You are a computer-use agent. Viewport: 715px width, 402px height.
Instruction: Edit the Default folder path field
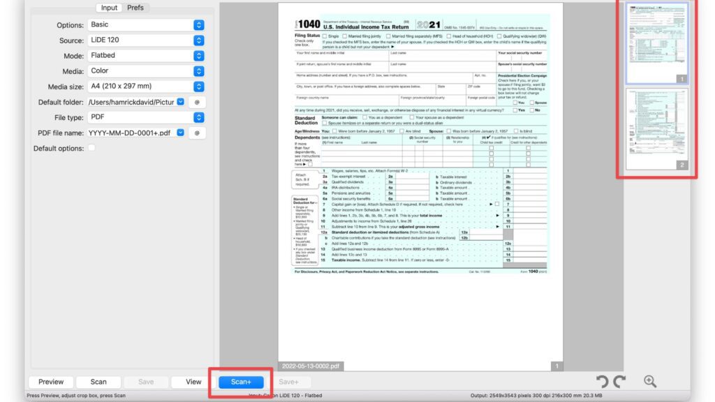coord(131,102)
